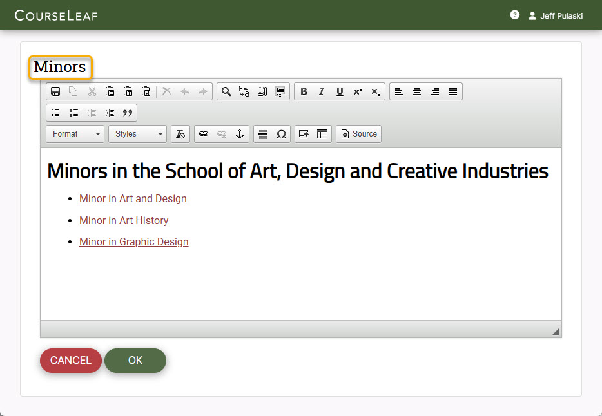Open Find with the magnifier icon
602x416 pixels.
[226, 91]
